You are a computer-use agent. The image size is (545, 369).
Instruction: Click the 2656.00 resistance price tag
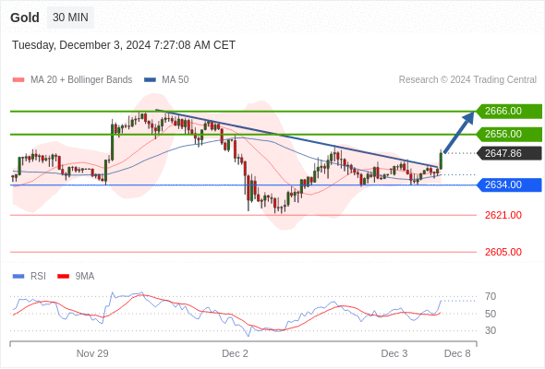[x=509, y=134]
